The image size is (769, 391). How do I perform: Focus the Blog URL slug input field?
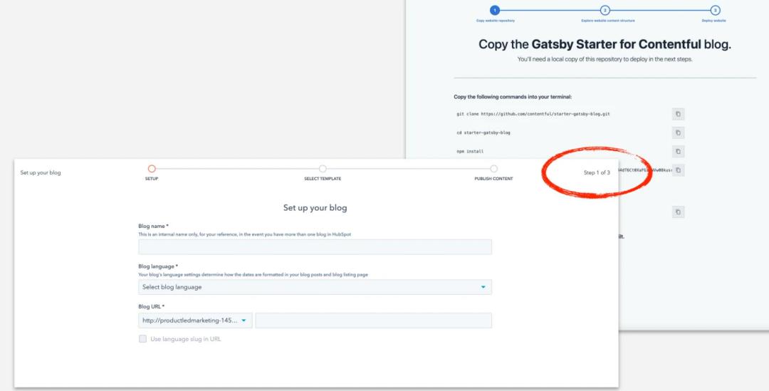373,320
